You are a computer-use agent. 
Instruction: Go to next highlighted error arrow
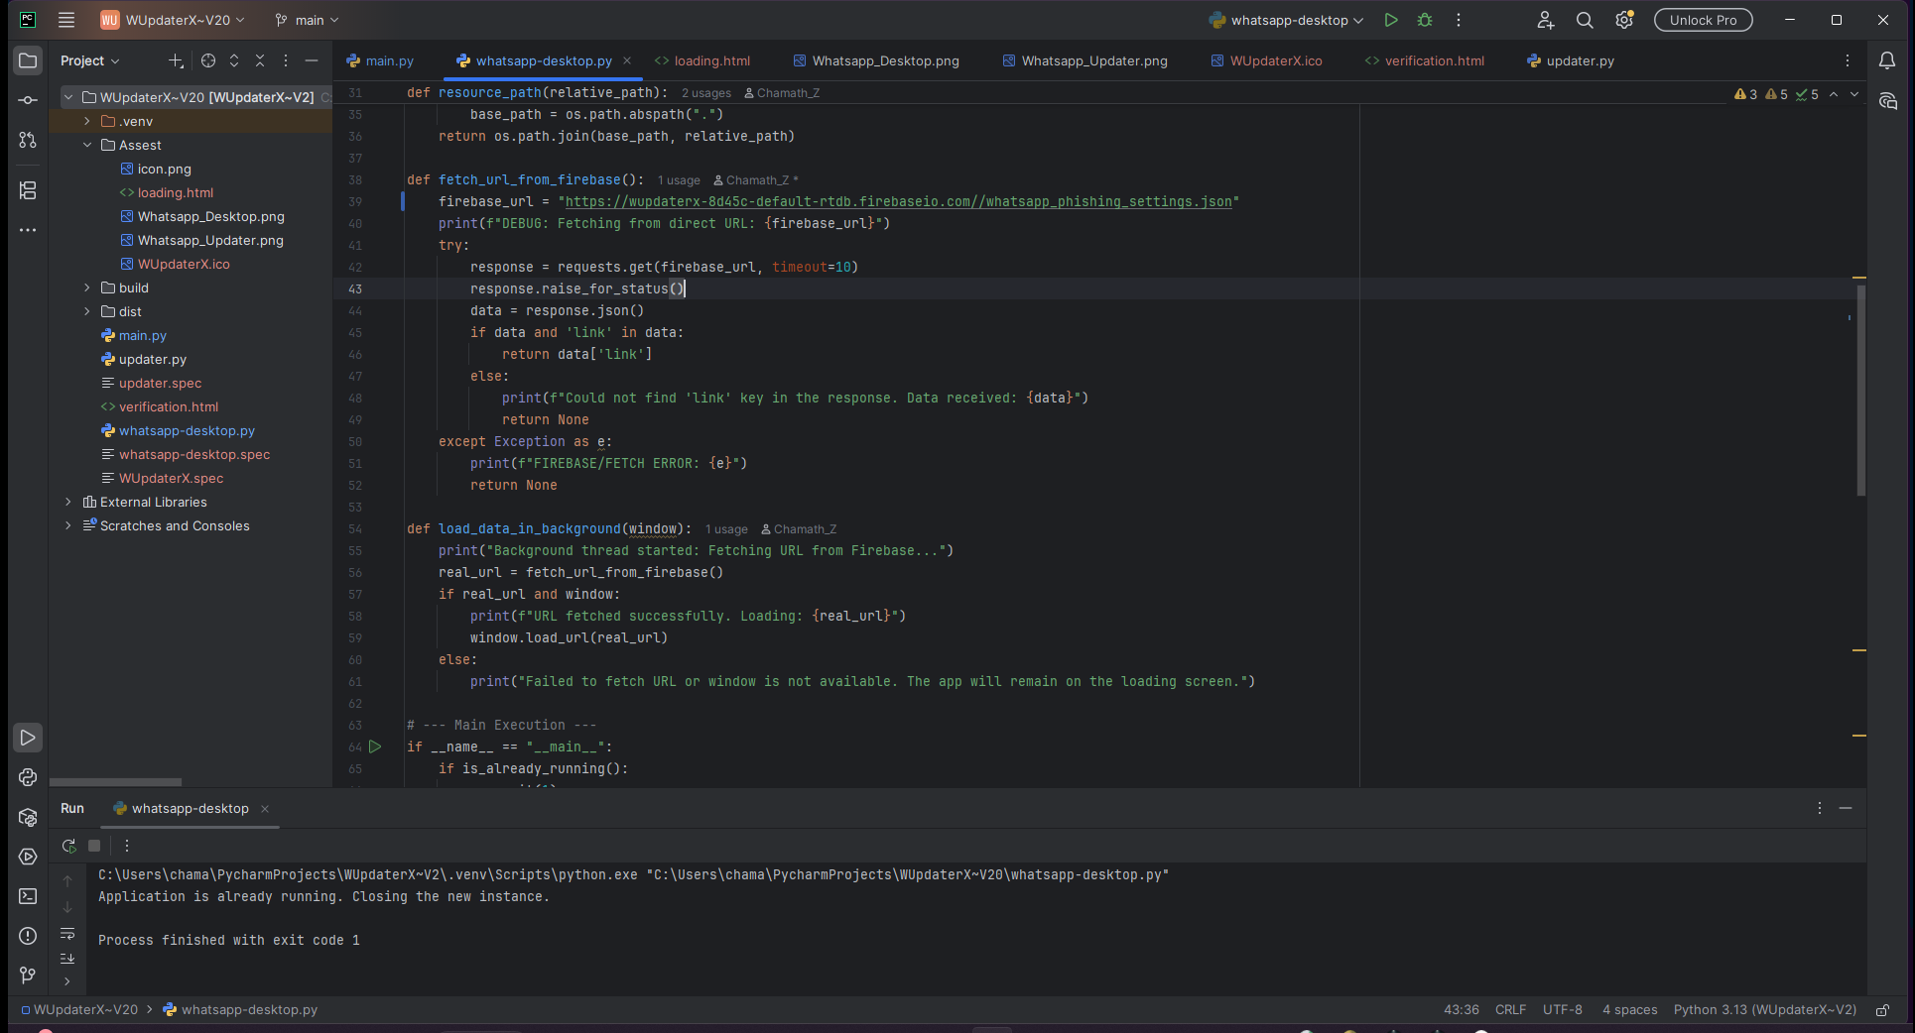click(1854, 94)
